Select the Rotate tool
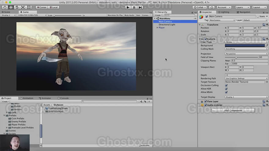The width and height of the screenshot is (269, 151). [17, 7]
